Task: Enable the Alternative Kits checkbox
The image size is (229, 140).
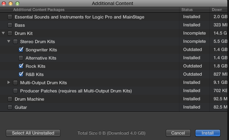Action: (x=21, y=58)
